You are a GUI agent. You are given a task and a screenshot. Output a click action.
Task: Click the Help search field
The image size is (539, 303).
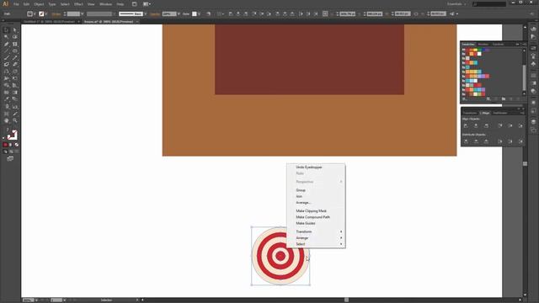489,4
